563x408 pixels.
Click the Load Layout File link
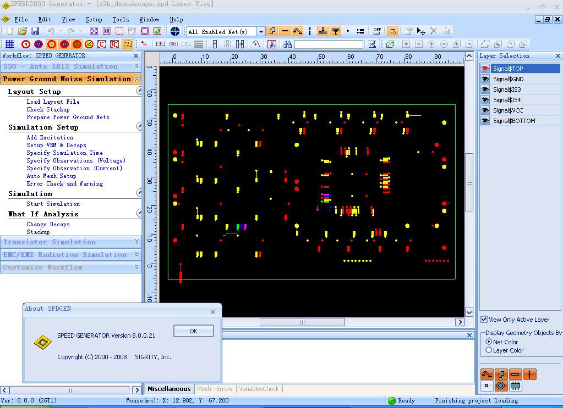click(x=53, y=102)
